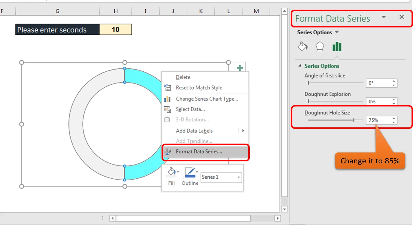Click the Fill paint bucket icon

(x=171, y=172)
